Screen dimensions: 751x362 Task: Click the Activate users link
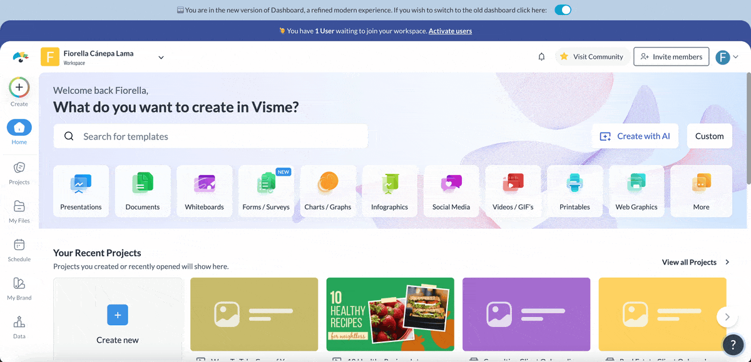pos(450,31)
